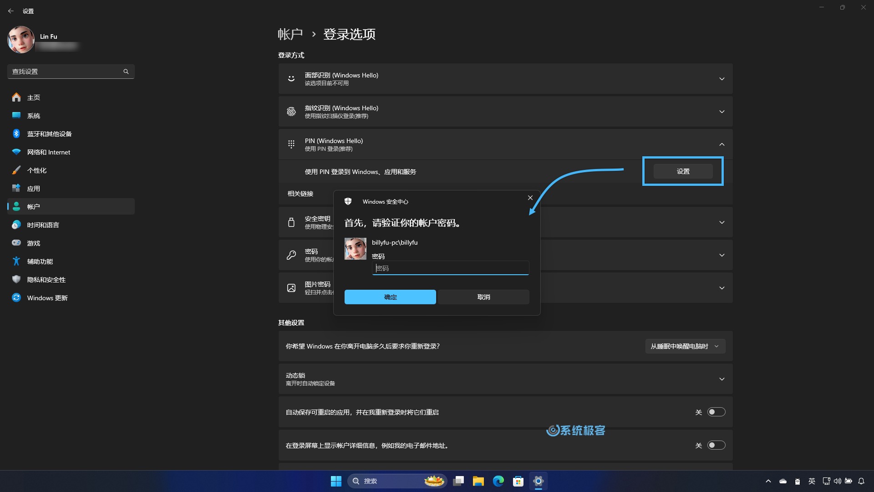Click the PIN keypad dots icon
The image size is (874, 492).
(x=291, y=144)
